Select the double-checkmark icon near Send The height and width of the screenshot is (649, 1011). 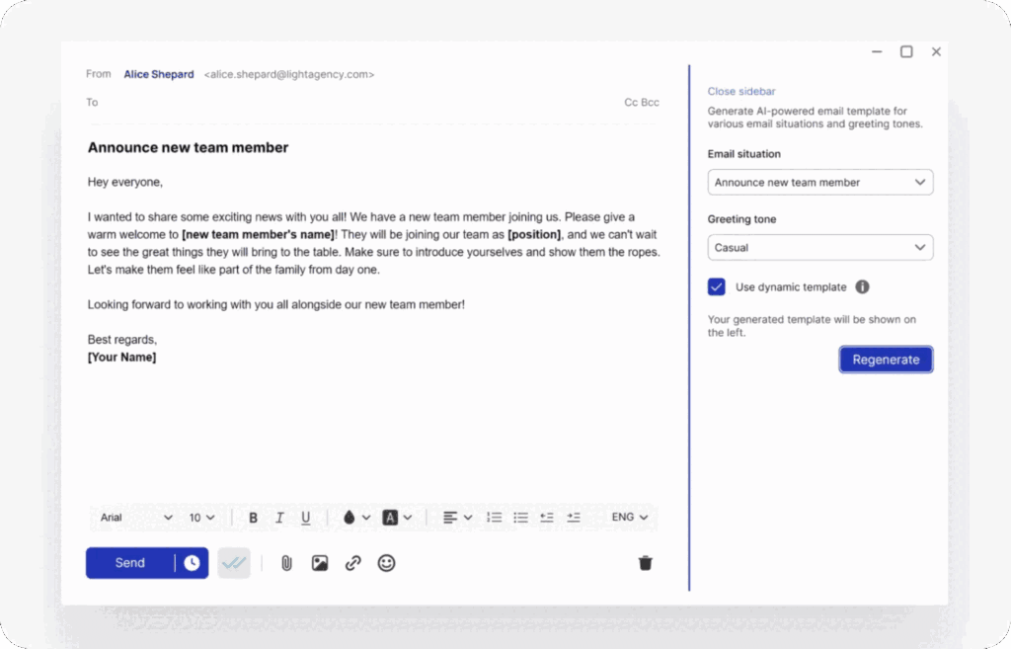click(x=234, y=561)
